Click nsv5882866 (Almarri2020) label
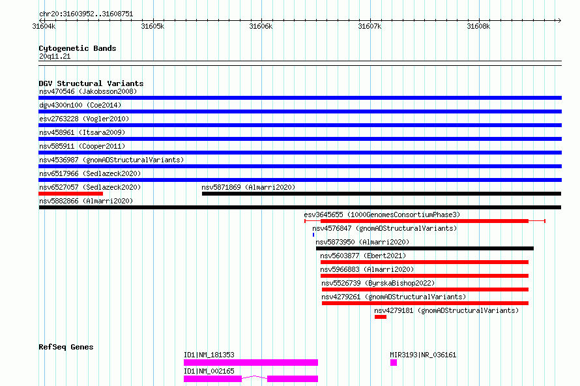This screenshot has width=580, height=386. pyautogui.click(x=86, y=201)
